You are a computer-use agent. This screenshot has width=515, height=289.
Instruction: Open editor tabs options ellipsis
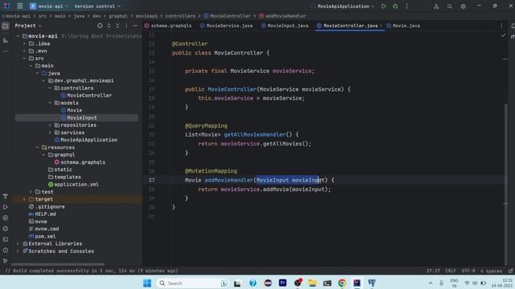point(501,26)
